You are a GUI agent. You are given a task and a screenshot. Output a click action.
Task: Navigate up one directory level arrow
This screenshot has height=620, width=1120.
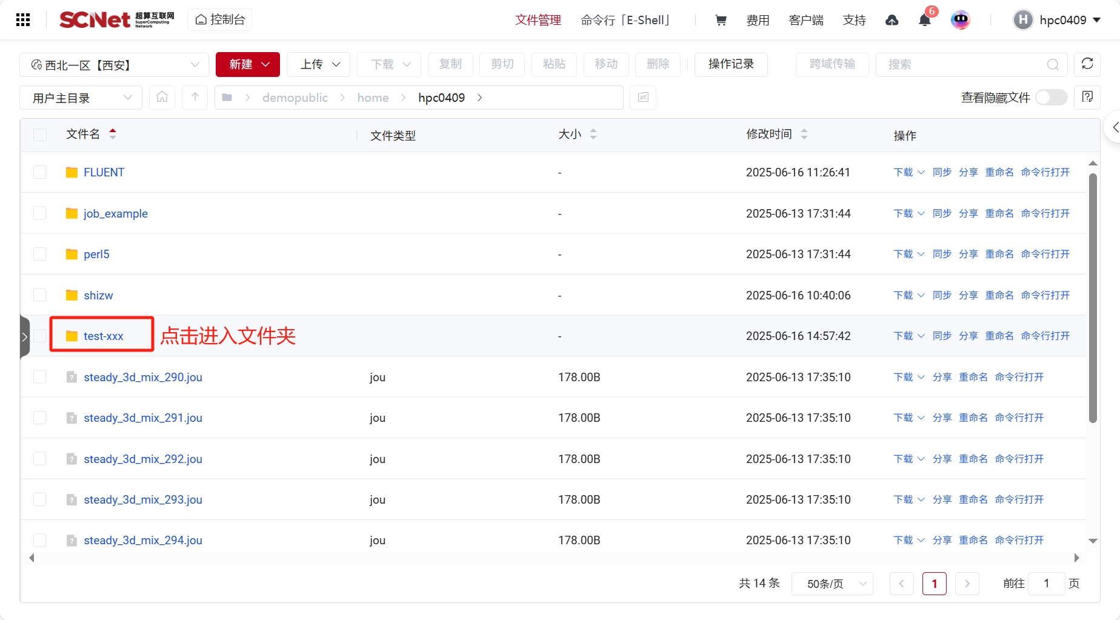point(195,98)
